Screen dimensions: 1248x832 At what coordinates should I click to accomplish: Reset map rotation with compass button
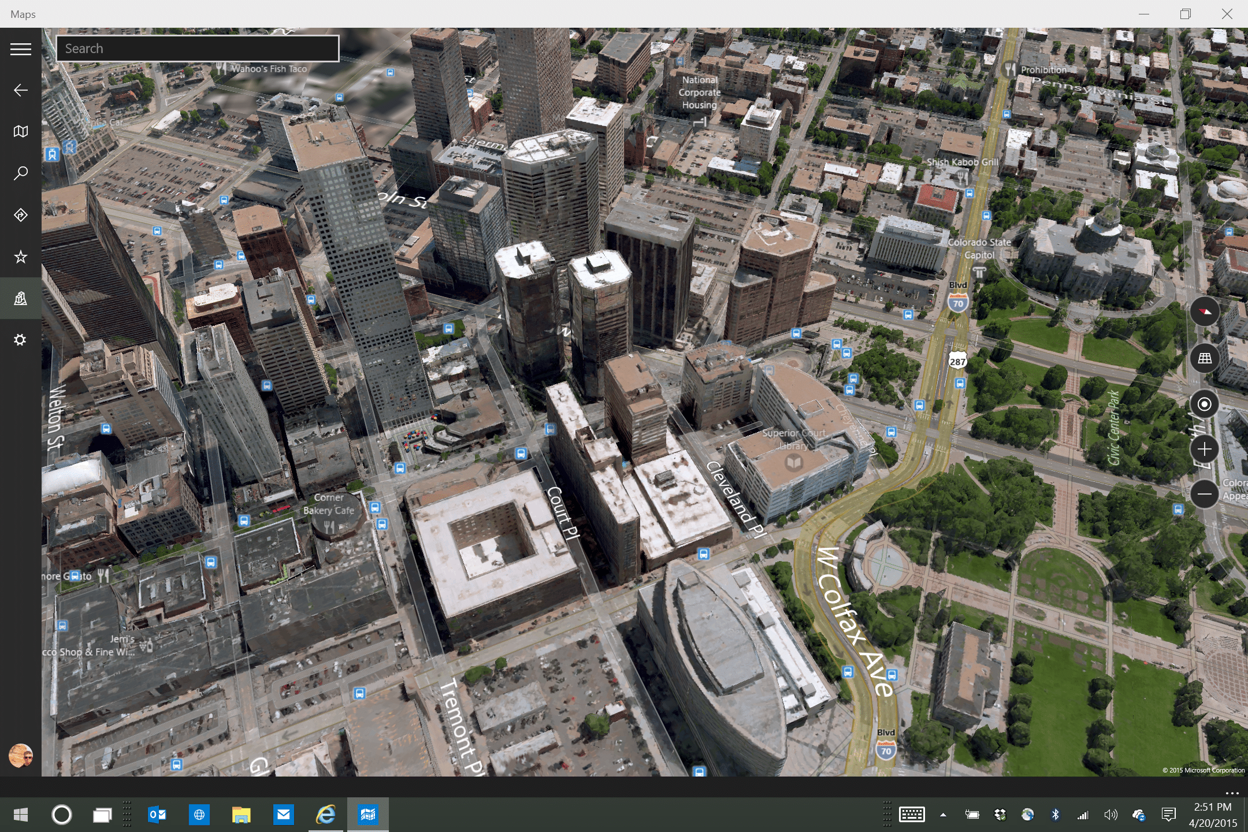pos(1205,312)
